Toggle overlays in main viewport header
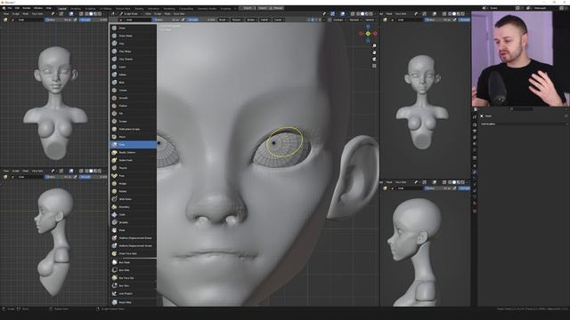570x320 pixels. tap(342, 14)
